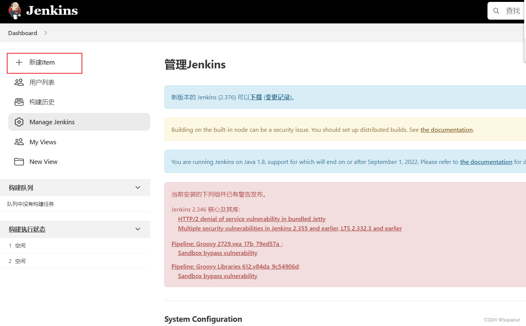The width and height of the screenshot is (526, 326).
Task: Select Manage Jenkins in the sidebar
Action: click(79, 122)
